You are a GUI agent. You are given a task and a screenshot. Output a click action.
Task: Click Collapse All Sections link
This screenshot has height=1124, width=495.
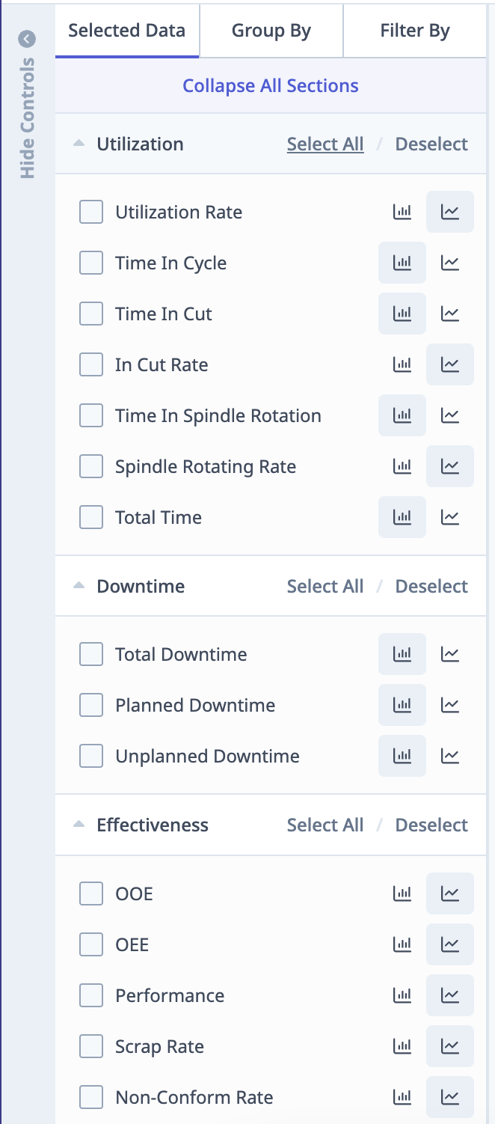click(271, 85)
